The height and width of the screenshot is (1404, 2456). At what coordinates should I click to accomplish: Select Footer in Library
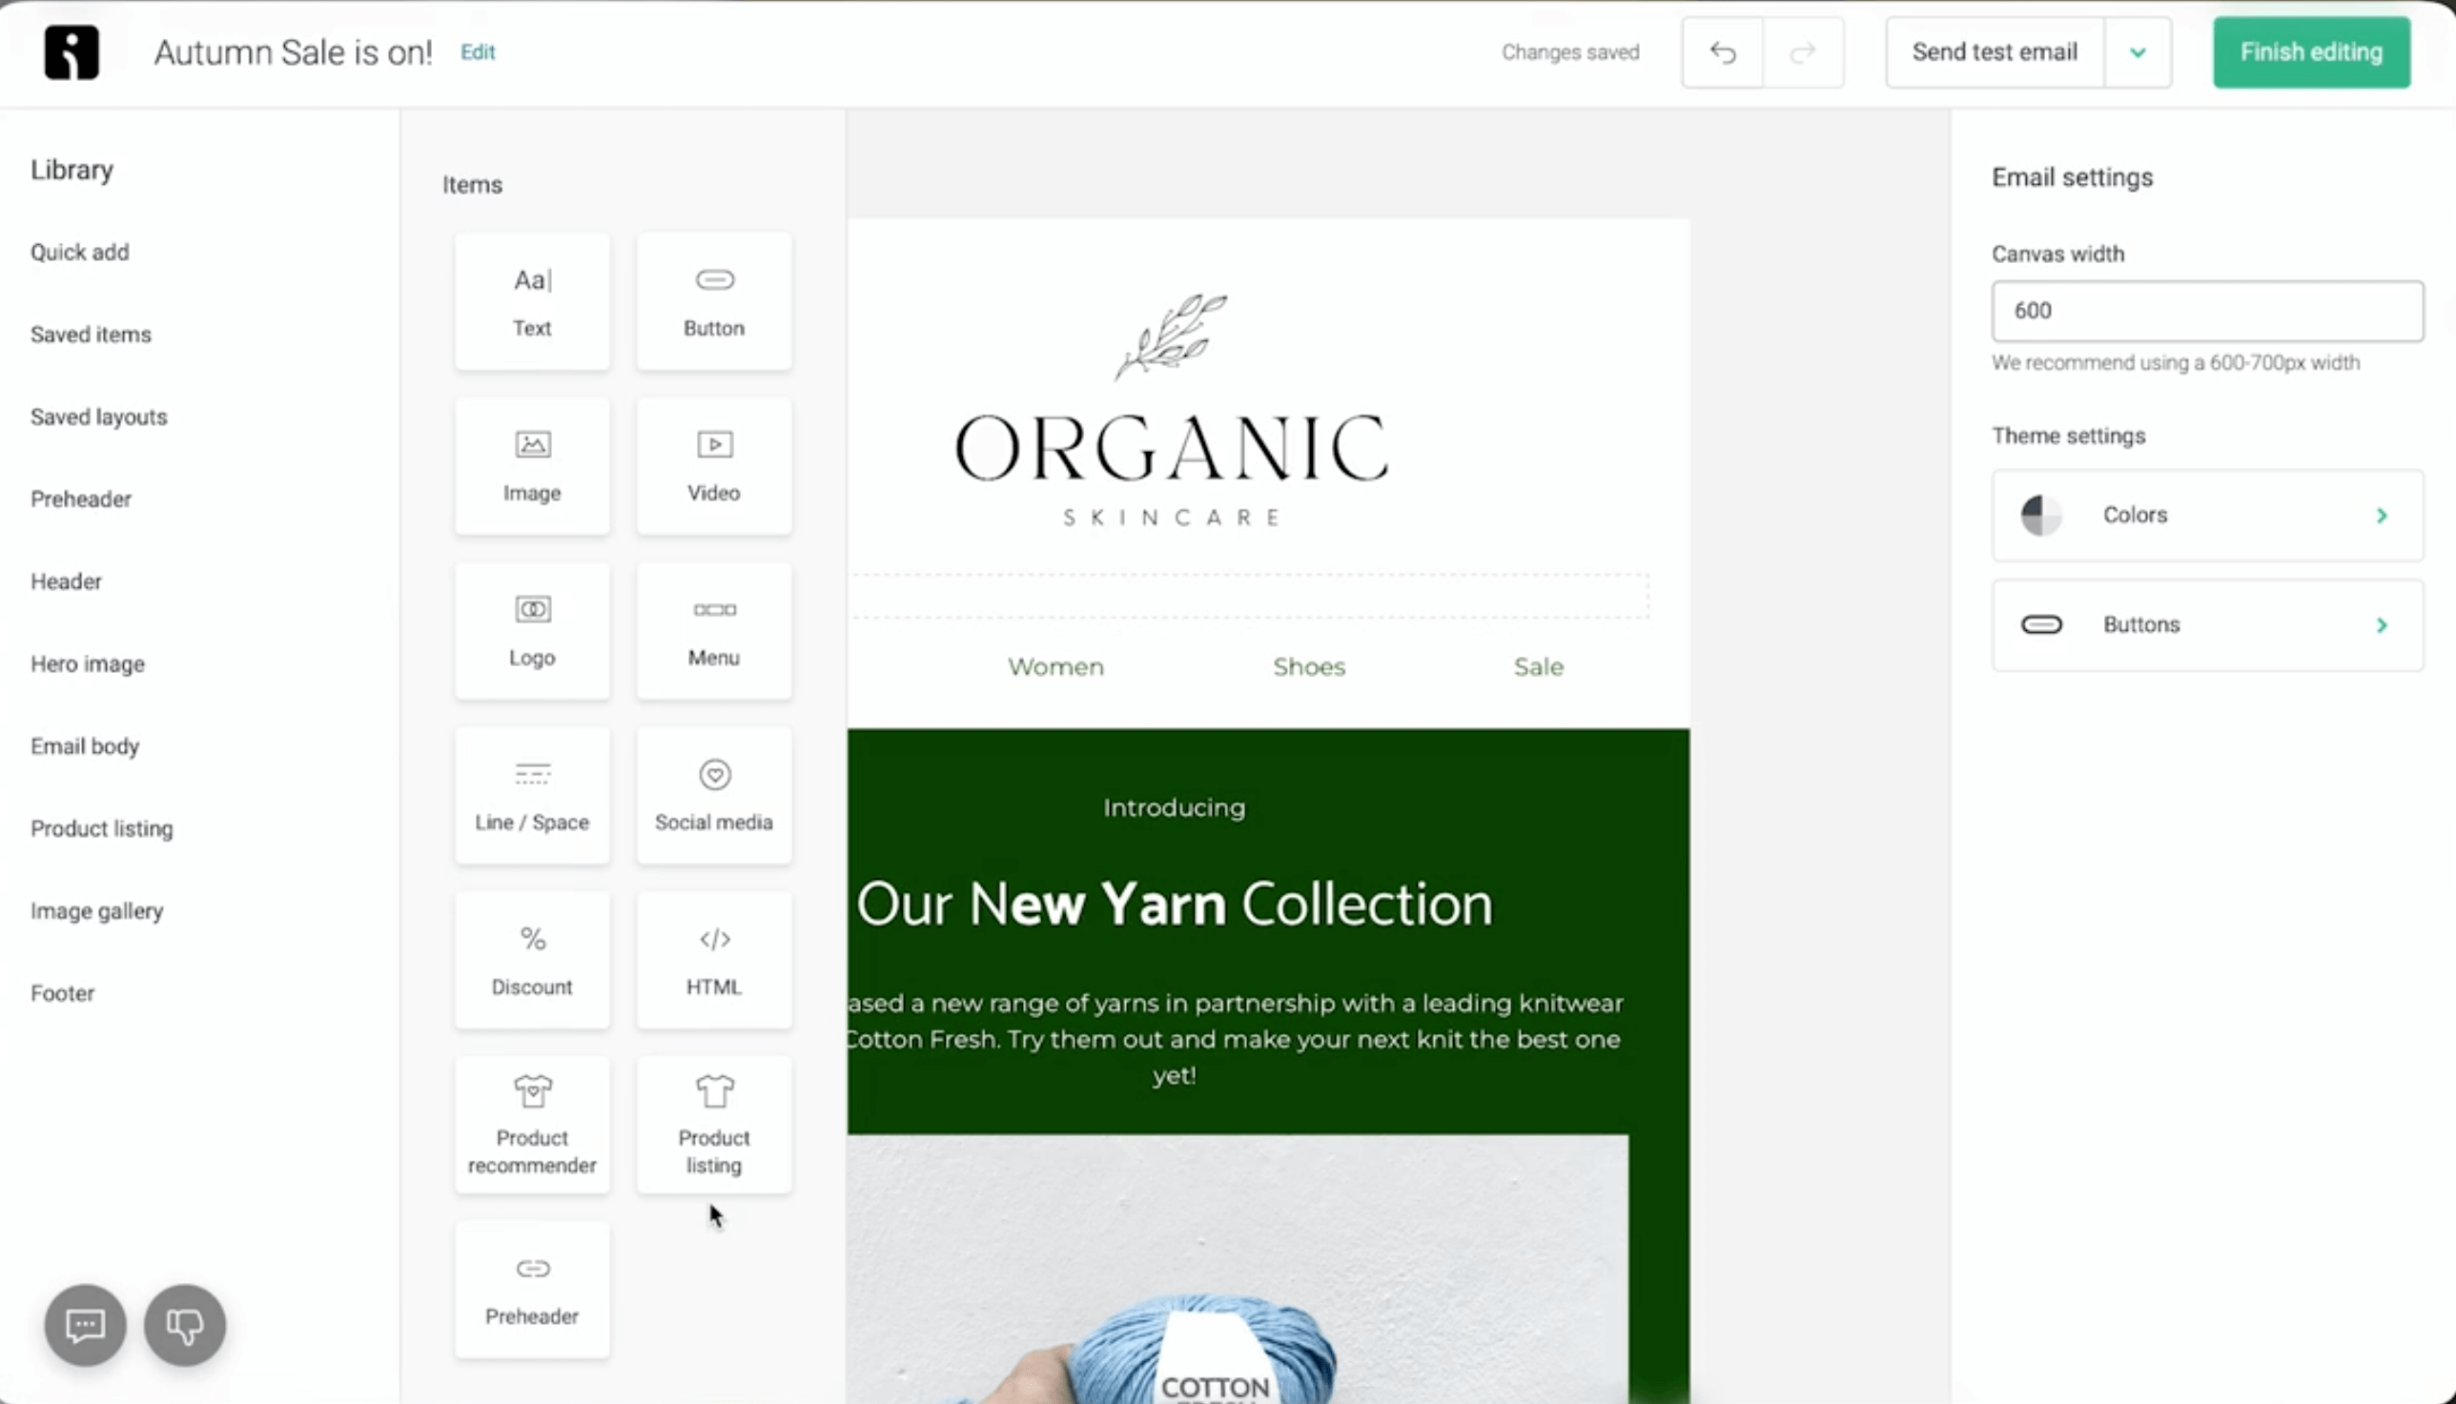63,993
